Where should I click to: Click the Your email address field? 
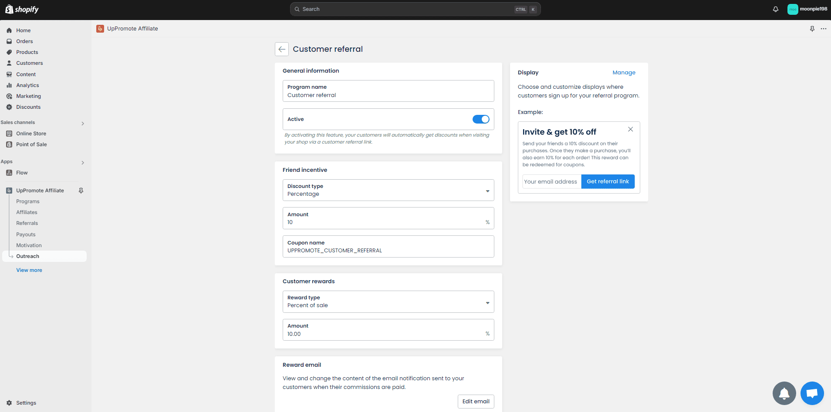pos(552,181)
